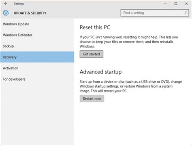Image resolution: width=192 pixels, height=146 pixels.
Task: Click the Restart now button
Action: (92, 98)
